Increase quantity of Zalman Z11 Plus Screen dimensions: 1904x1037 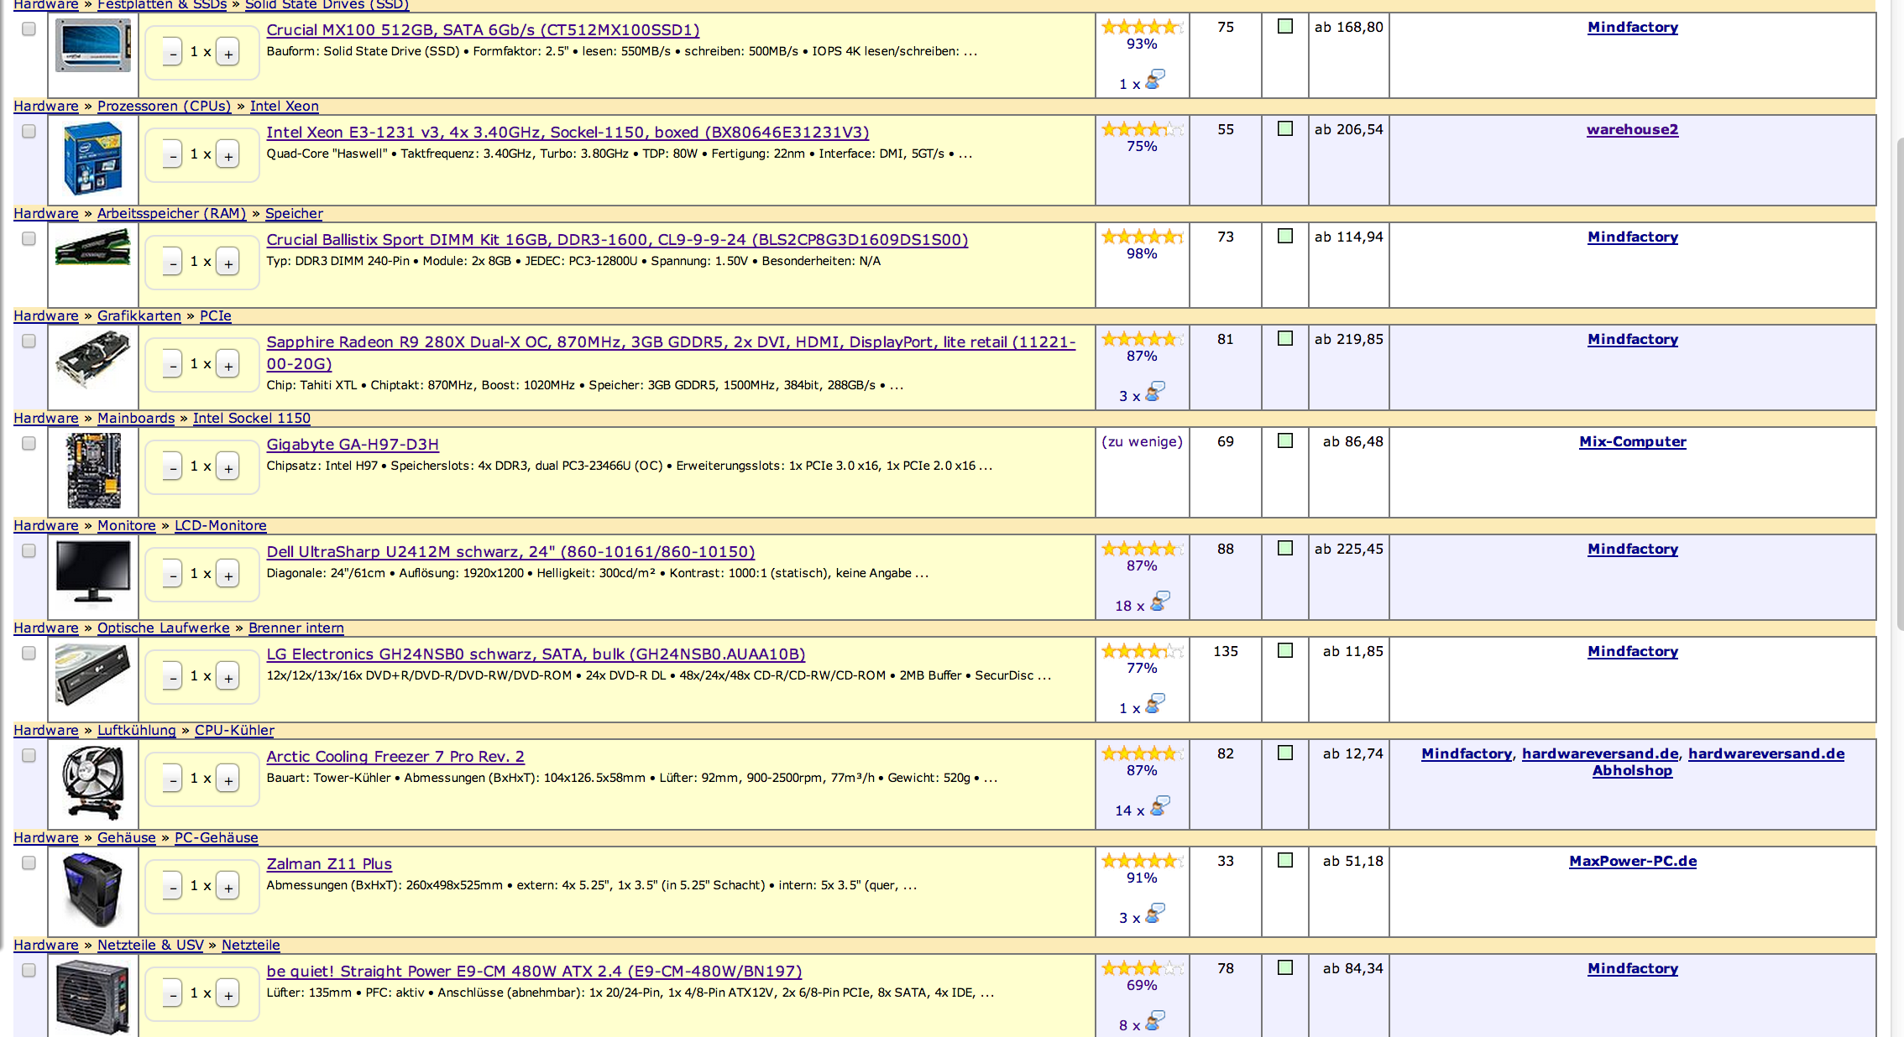point(228,887)
